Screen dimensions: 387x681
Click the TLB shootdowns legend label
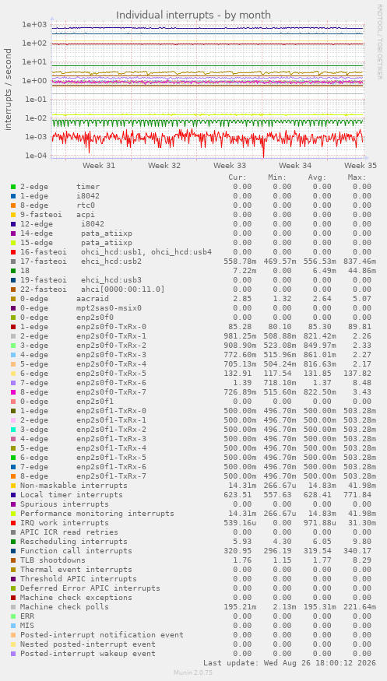(x=53, y=560)
